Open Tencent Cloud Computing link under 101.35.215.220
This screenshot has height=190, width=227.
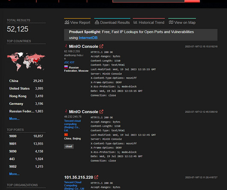(x=74, y=186)
